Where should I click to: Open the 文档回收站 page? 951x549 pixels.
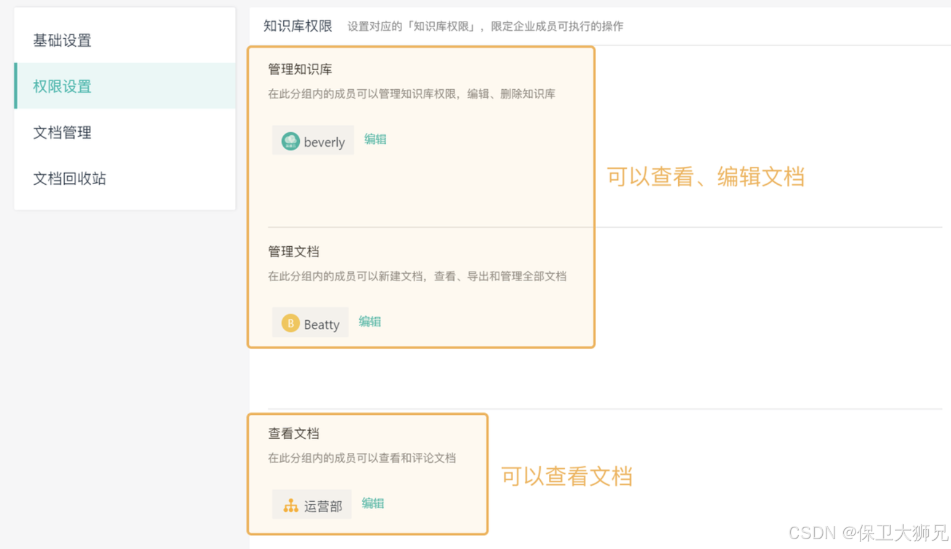coord(69,178)
